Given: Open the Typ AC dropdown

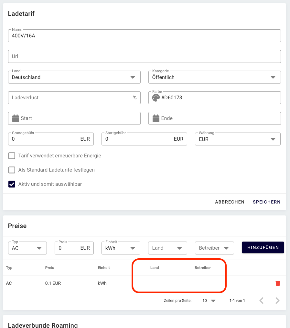Looking at the screenshot, I should [x=27, y=248].
